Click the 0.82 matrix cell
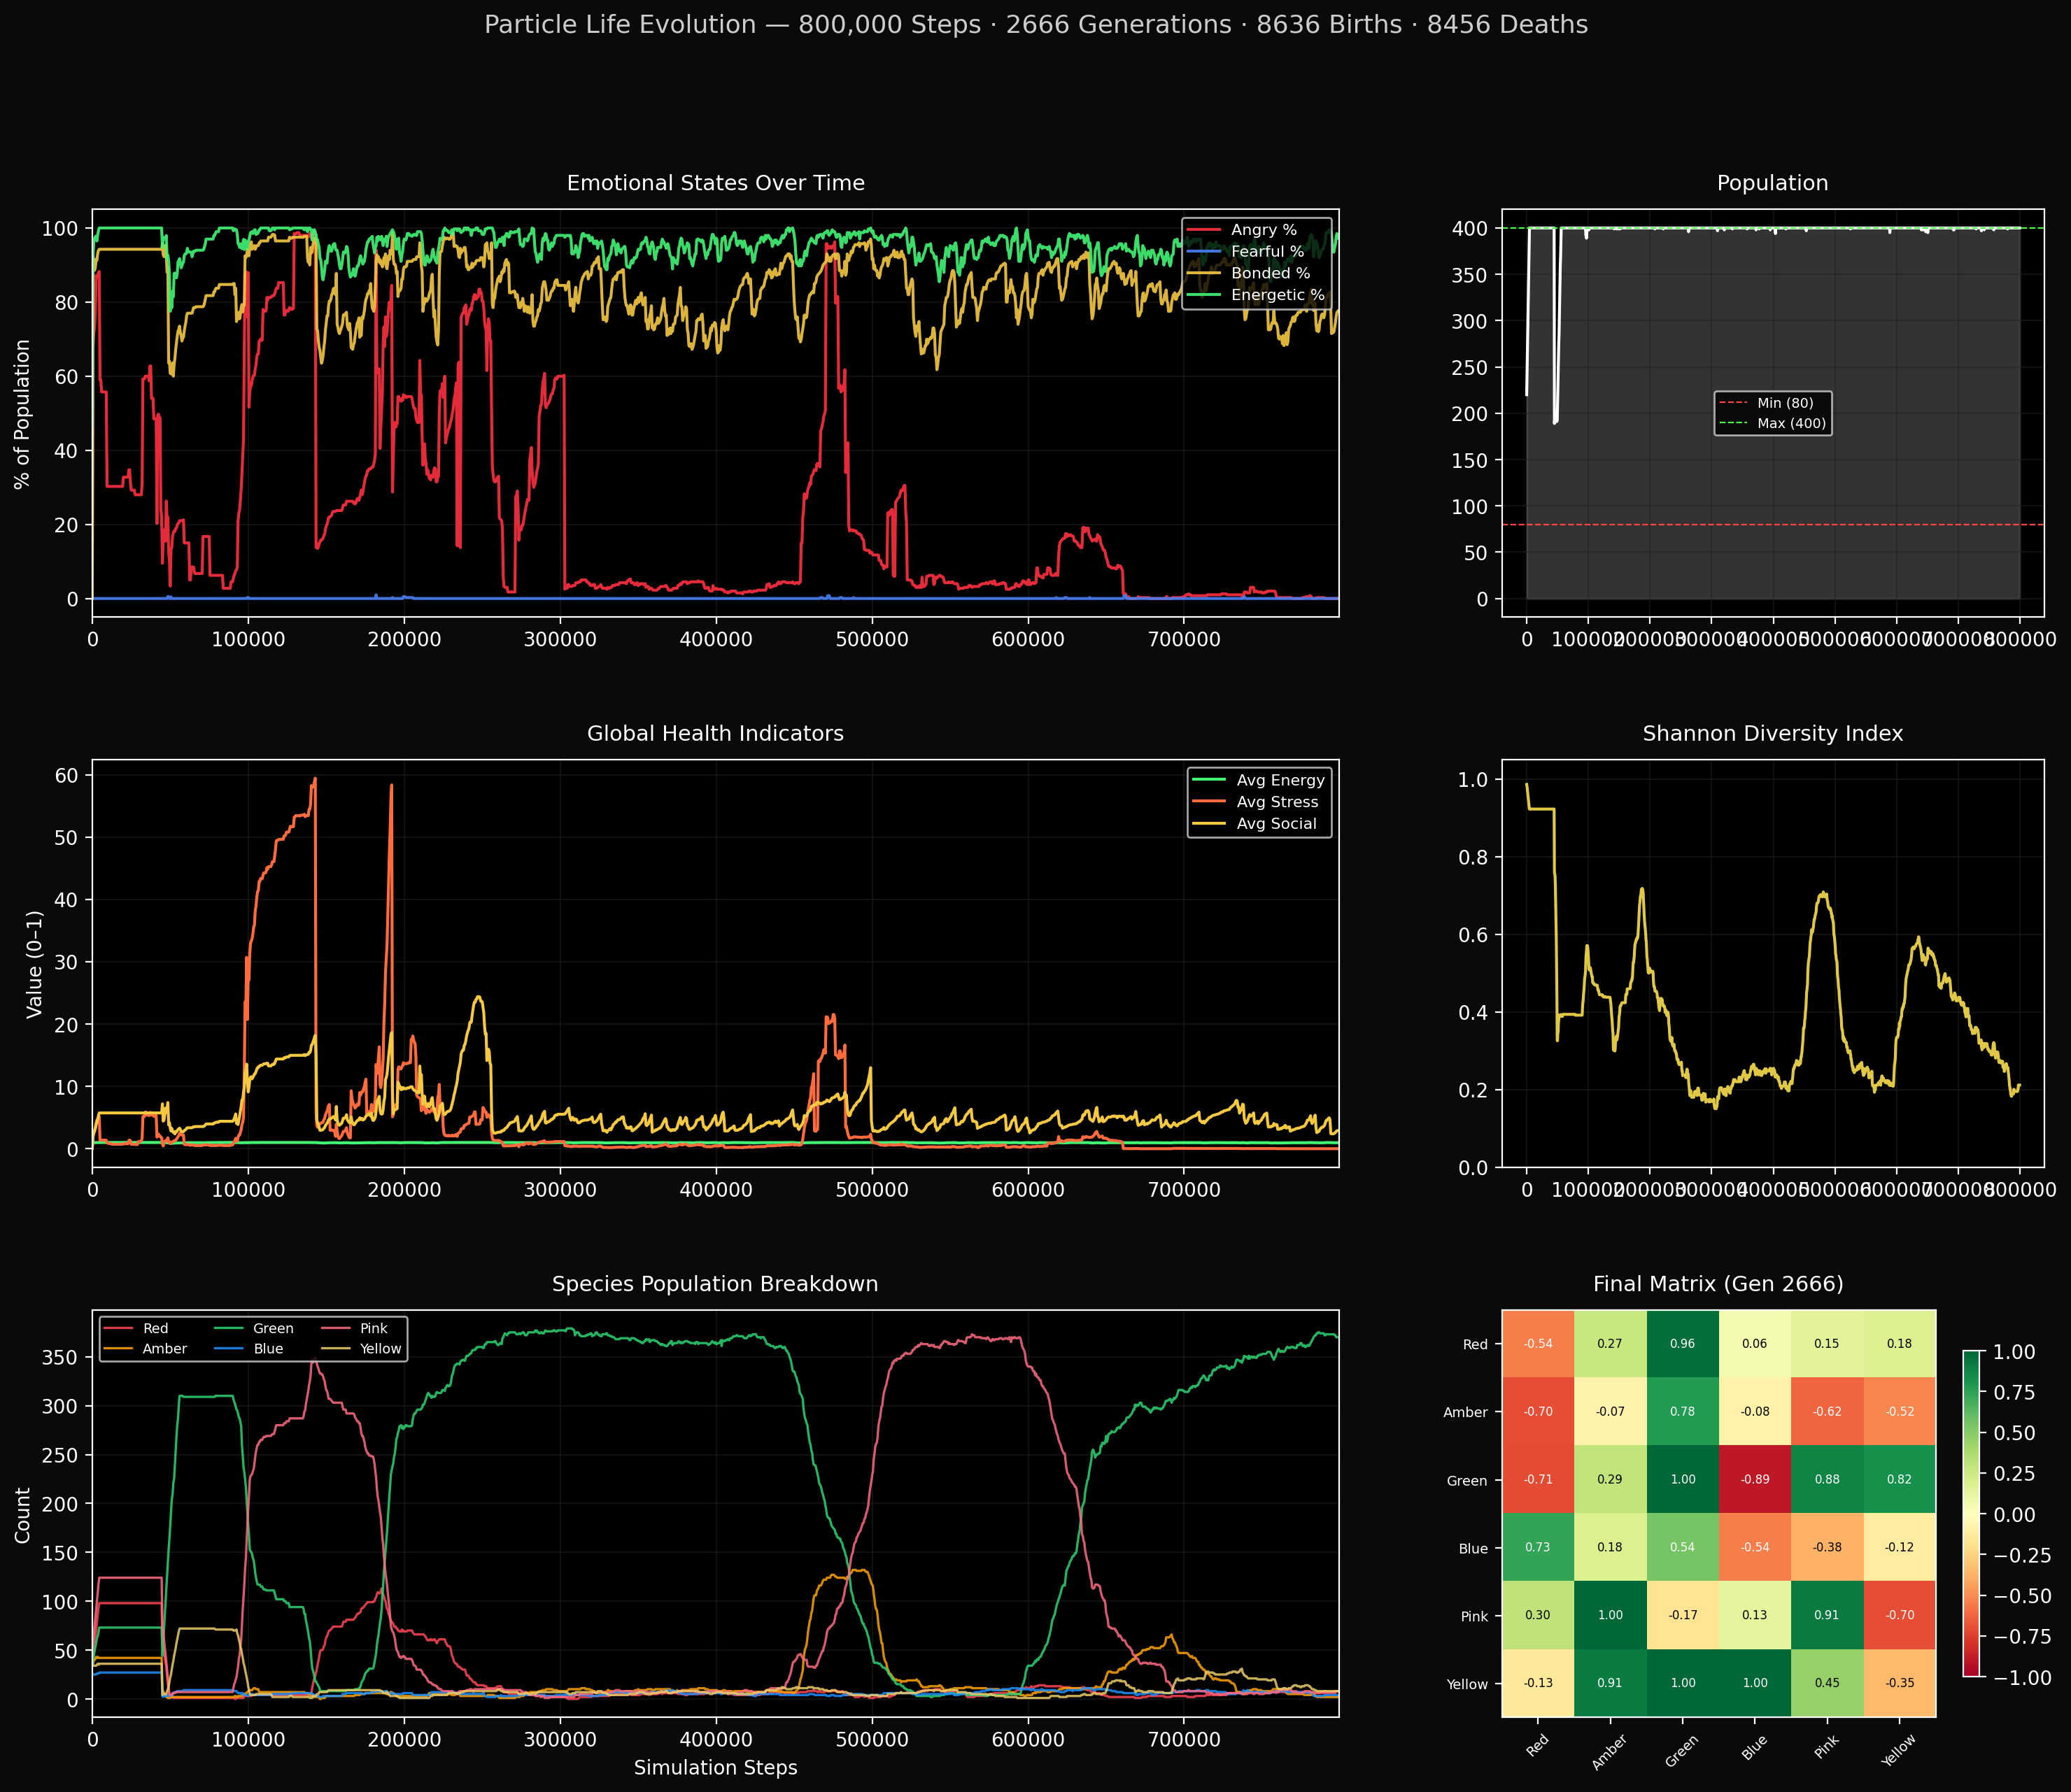The image size is (2071, 1792). point(1900,1479)
